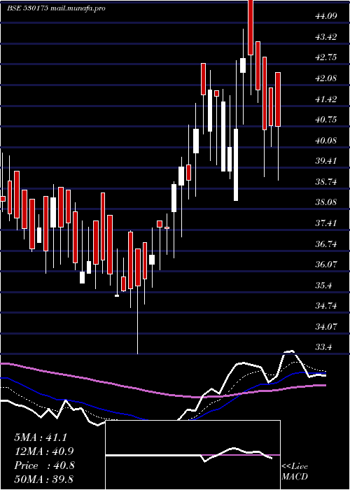Click the 36.74 price axis label

tap(326, 244)
